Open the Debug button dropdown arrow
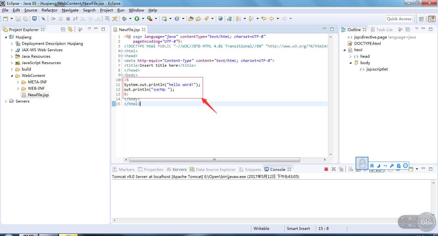This screenshot has width=438, height=236. click(130, 19)
